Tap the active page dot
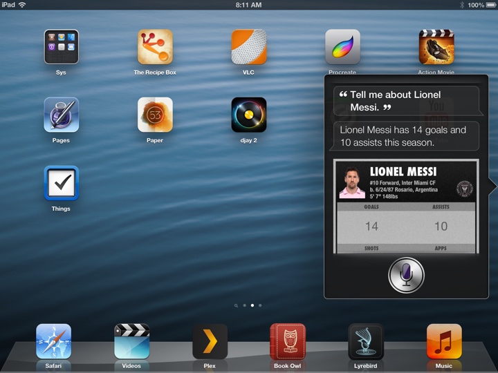498x373 pixels. pyautogui.click(x=252, y=305)
